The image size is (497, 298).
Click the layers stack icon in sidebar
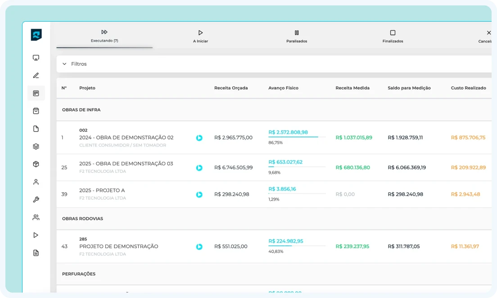point(36,147)
